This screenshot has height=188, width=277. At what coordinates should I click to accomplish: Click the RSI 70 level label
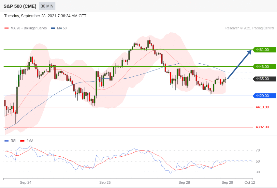click(258, 150)
